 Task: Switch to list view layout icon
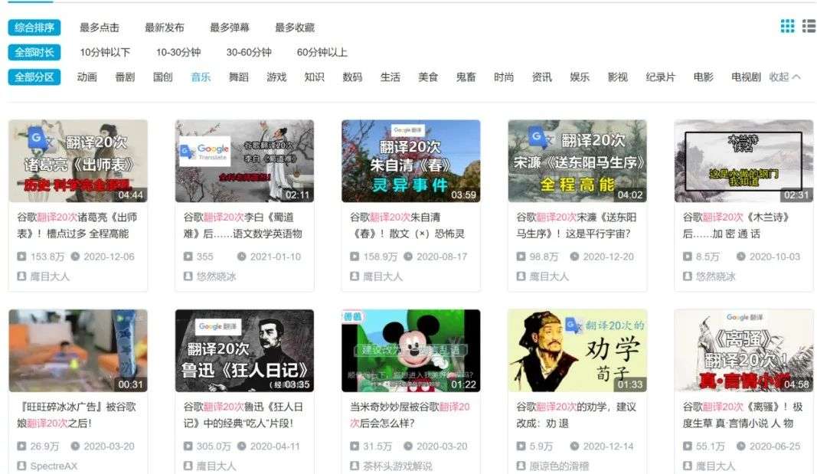coord(809,26)
